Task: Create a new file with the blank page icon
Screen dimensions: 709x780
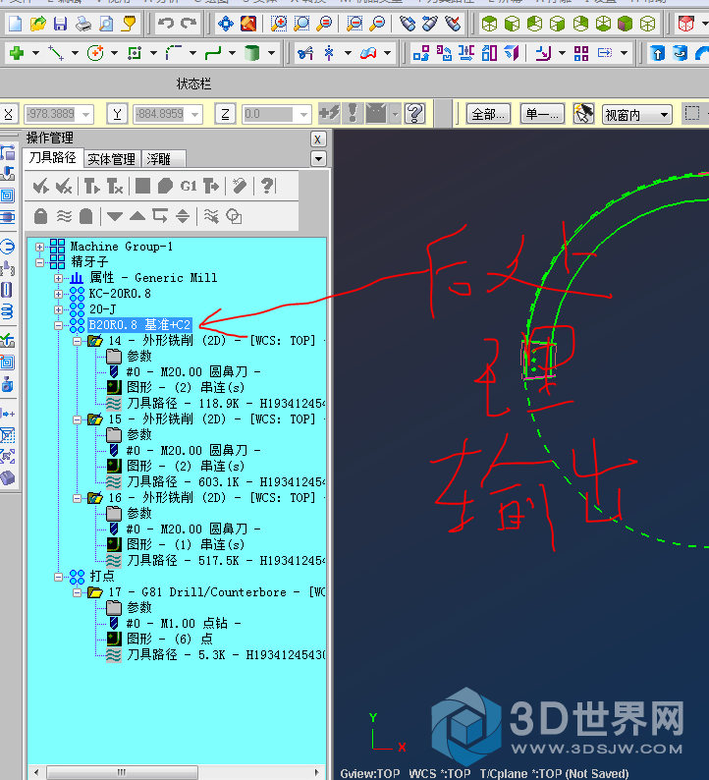Action: pyautogui.click(x=15, y=24)
